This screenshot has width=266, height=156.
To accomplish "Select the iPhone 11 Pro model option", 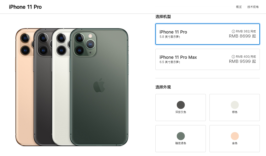I will (x=207, y=34).
